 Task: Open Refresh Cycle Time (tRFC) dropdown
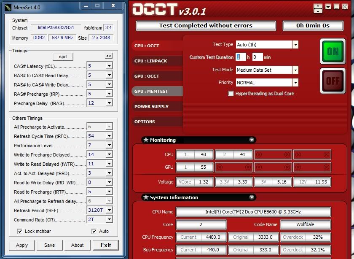click(x=109, y=136)
